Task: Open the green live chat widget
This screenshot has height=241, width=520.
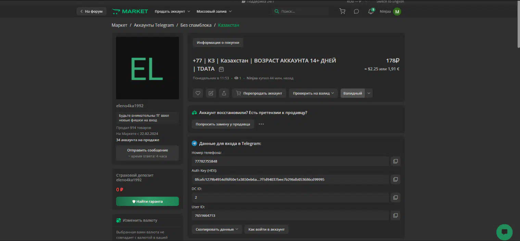Action: (504, 232)
